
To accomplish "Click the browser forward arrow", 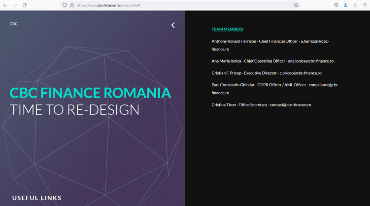I will (15, 5).
